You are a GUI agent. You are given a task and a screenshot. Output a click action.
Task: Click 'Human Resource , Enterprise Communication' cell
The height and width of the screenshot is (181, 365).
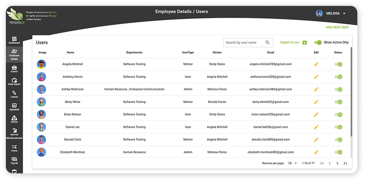pos(134,89)
